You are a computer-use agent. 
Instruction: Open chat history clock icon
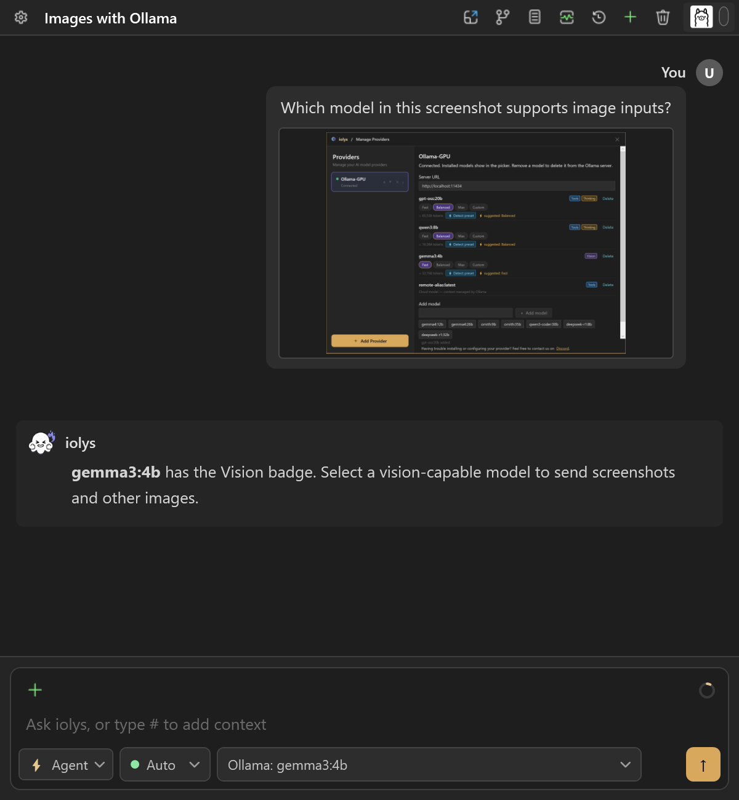point(599,17)
